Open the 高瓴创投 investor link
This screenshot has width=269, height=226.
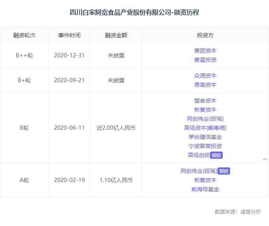pyautogui.click(x=199, y=155)
